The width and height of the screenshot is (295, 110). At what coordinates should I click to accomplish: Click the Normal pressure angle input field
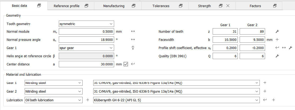coord(86,40)
